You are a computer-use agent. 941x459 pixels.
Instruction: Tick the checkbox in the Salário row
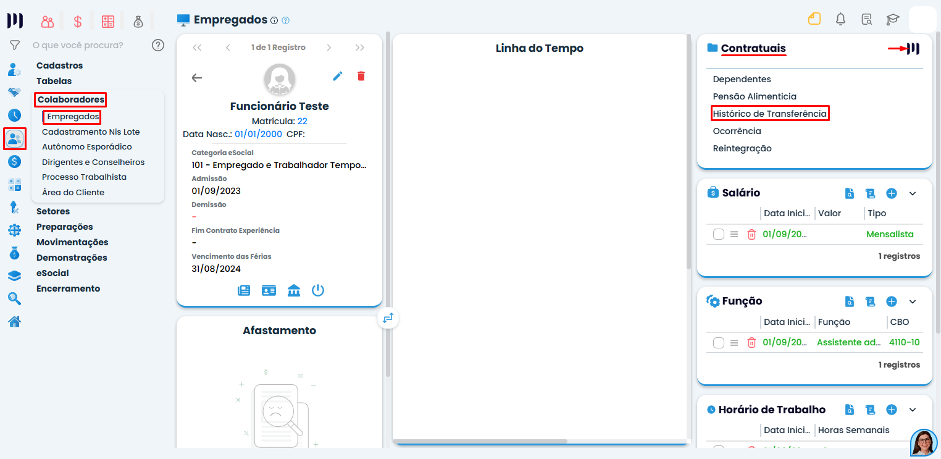pos(719,234)
